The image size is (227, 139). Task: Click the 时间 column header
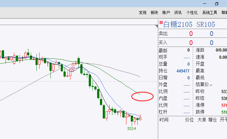coord(164,120)
